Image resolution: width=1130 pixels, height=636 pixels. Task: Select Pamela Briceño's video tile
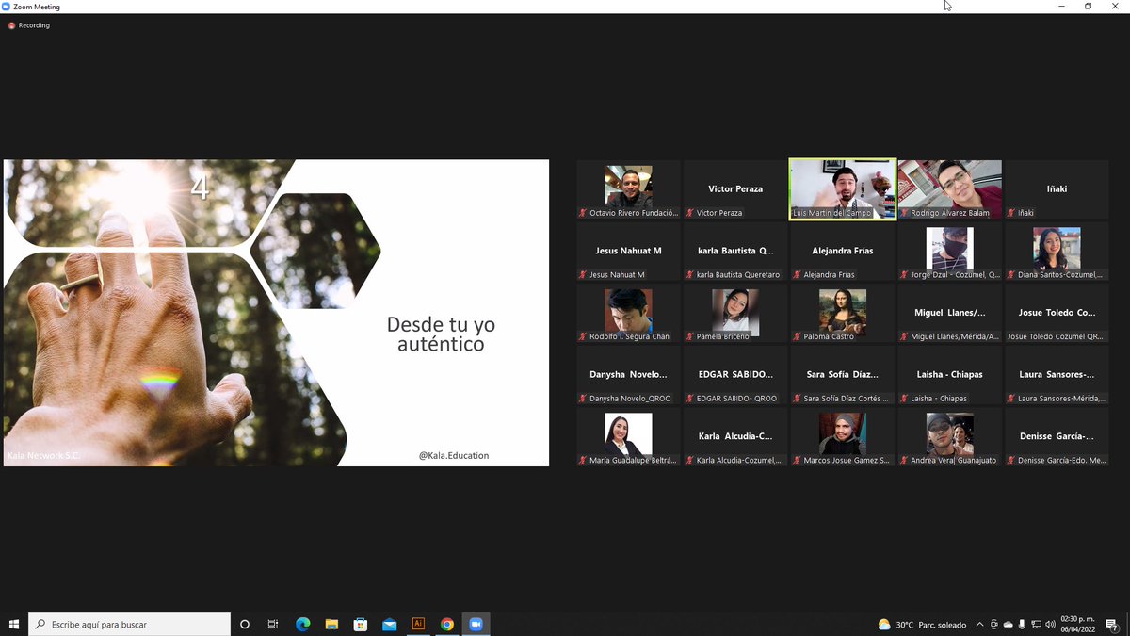(x=735, y=313)
